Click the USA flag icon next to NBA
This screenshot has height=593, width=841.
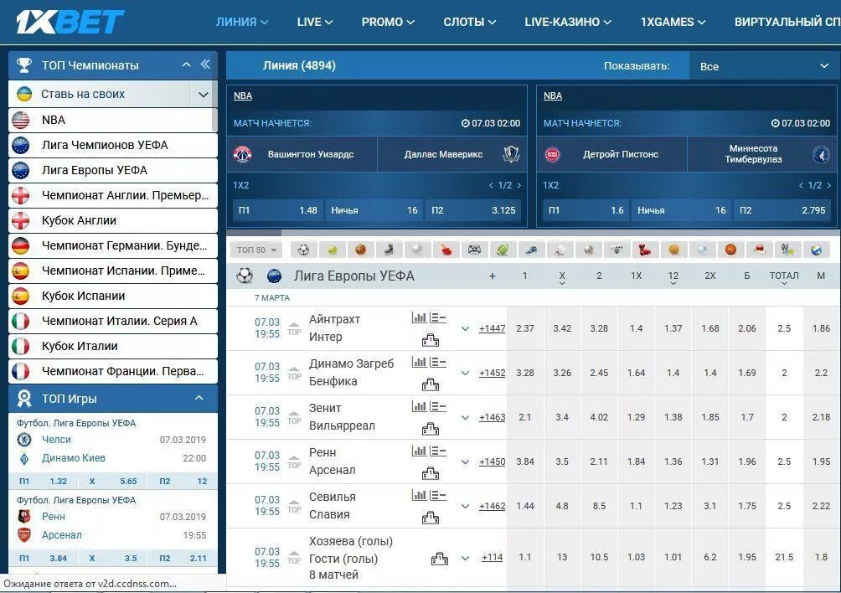pyautogui.click(x=20, y=120)
